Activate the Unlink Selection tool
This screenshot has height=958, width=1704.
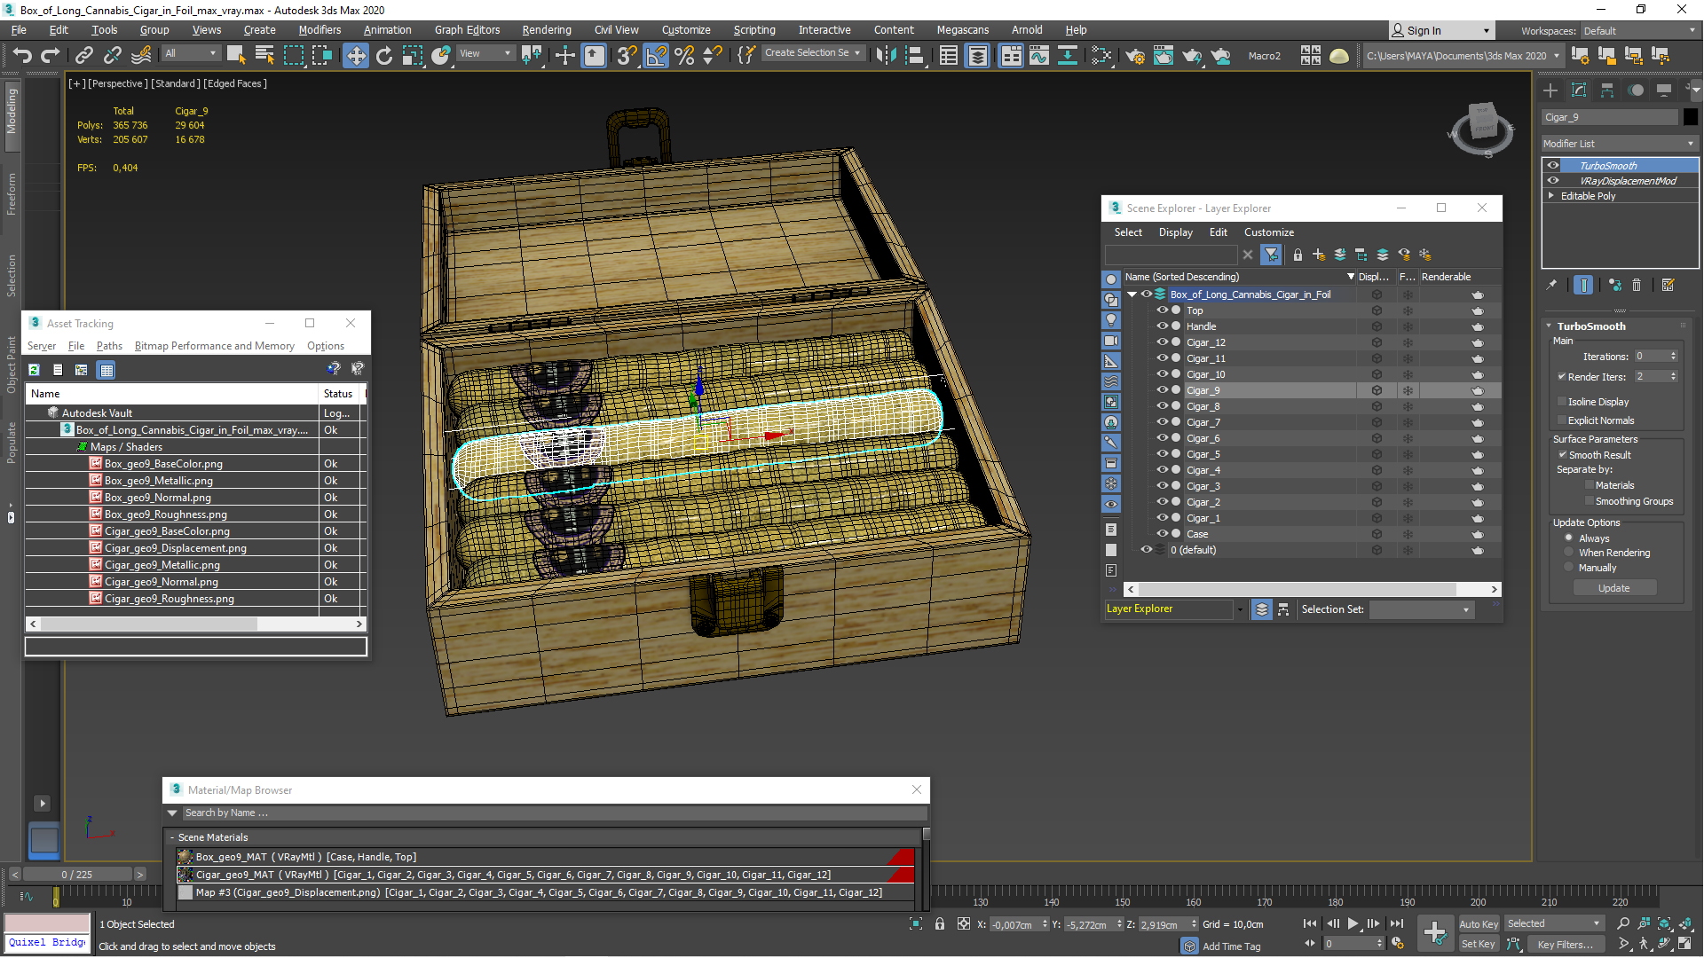click(112, 55)
